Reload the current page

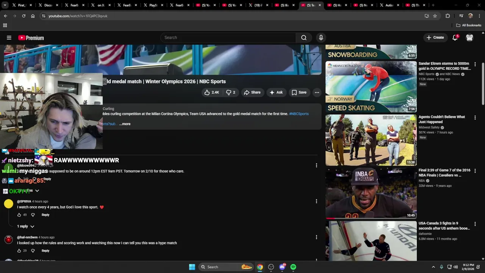(23, 16)
